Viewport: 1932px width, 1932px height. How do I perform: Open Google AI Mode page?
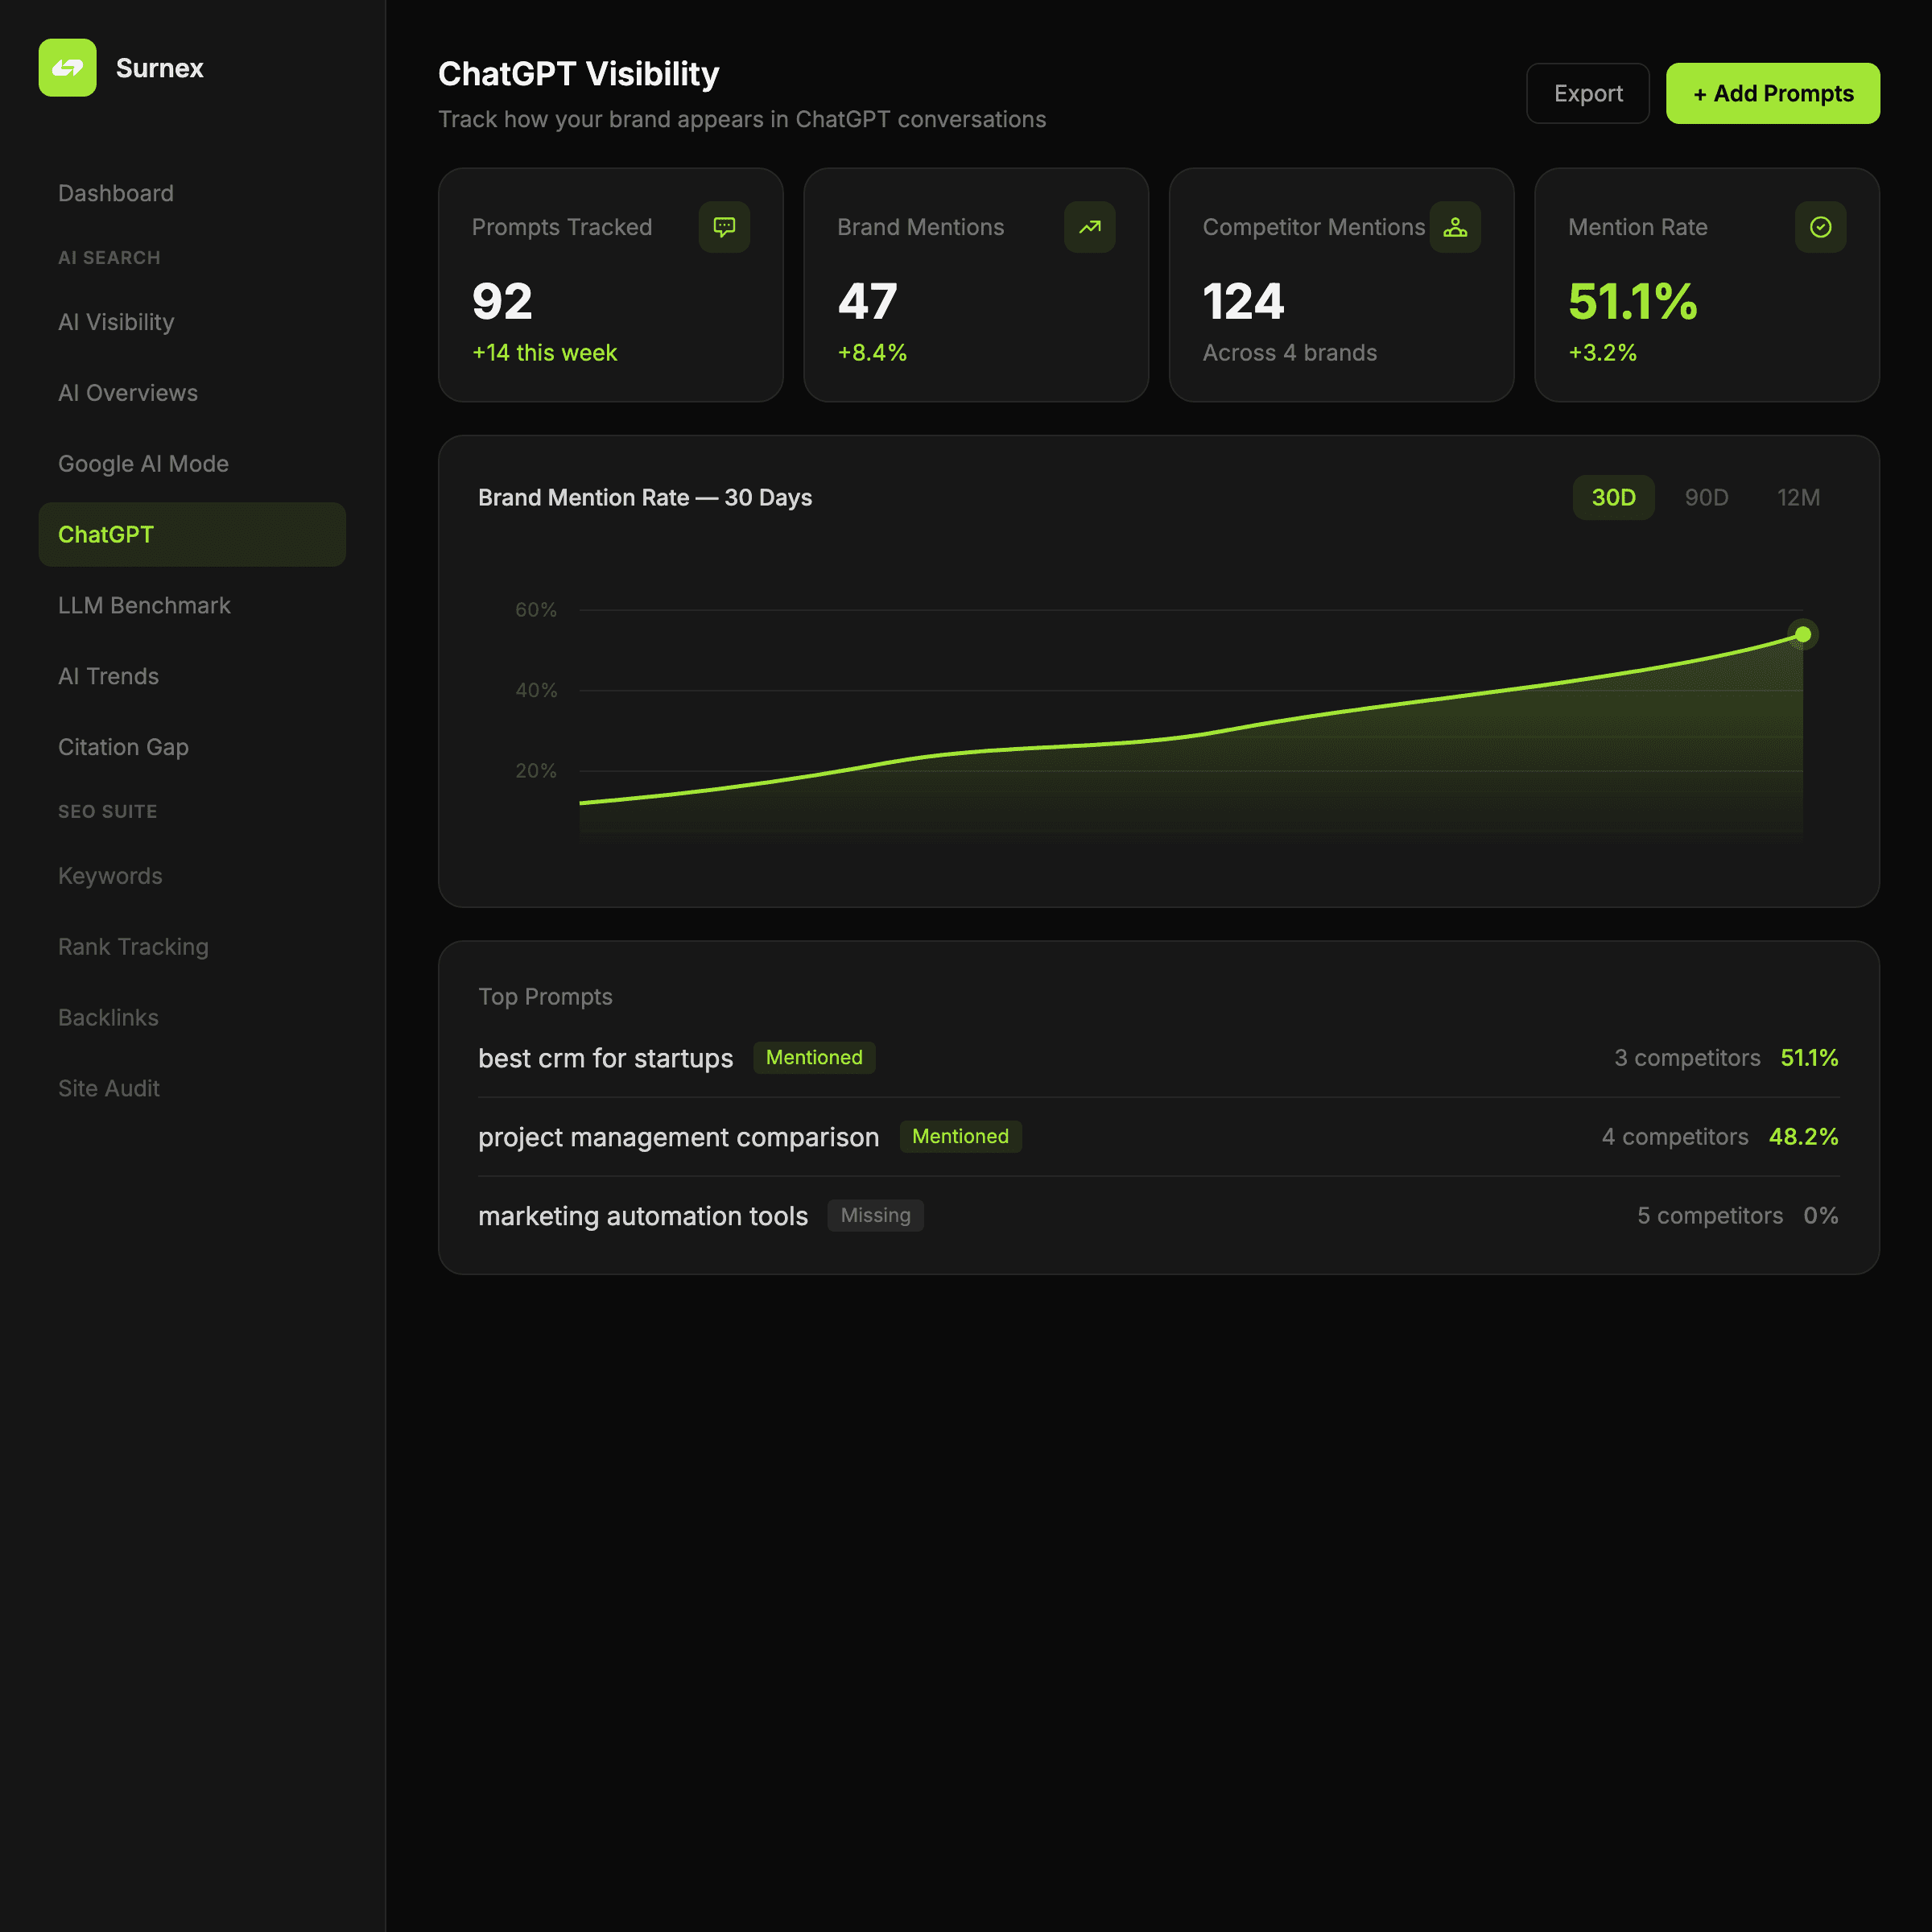pyautogui.click(x=143, y=464)
